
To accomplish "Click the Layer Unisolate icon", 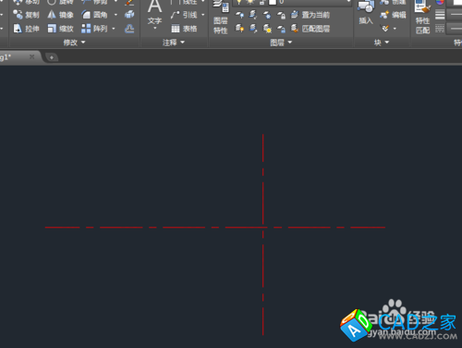I will pos(253,29).
